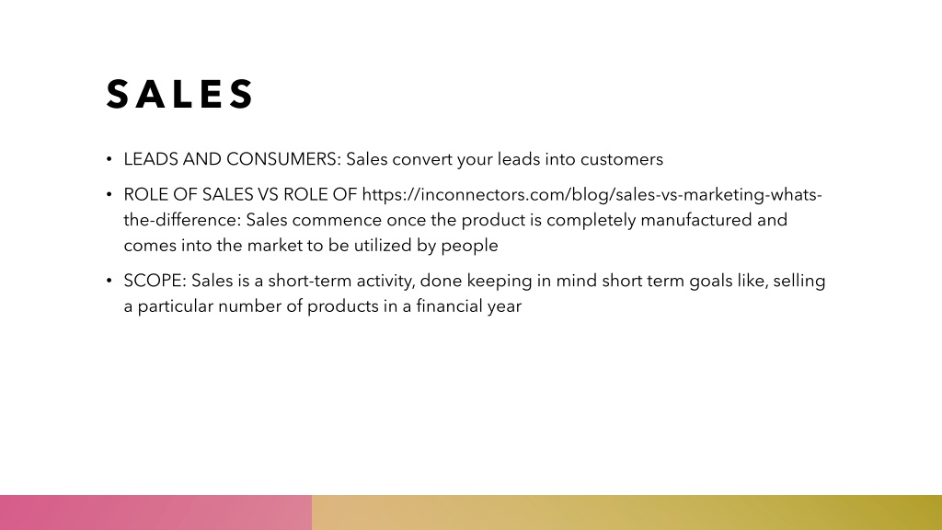Click the pink gradient footer bar
Screen dimensions: 942x530
[x=155, y=513]
